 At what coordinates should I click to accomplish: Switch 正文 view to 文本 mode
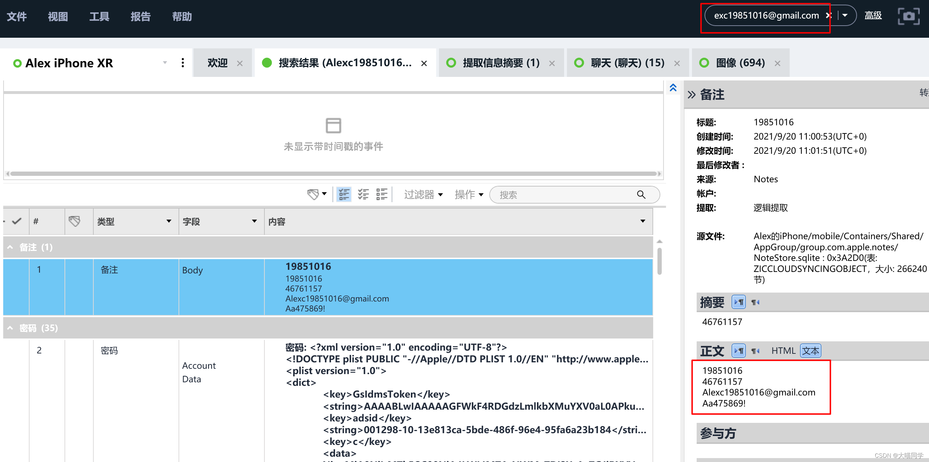(810, 350)
